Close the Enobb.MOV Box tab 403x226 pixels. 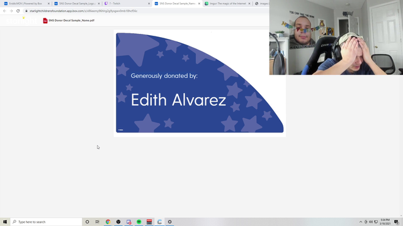tap(48, 4)
